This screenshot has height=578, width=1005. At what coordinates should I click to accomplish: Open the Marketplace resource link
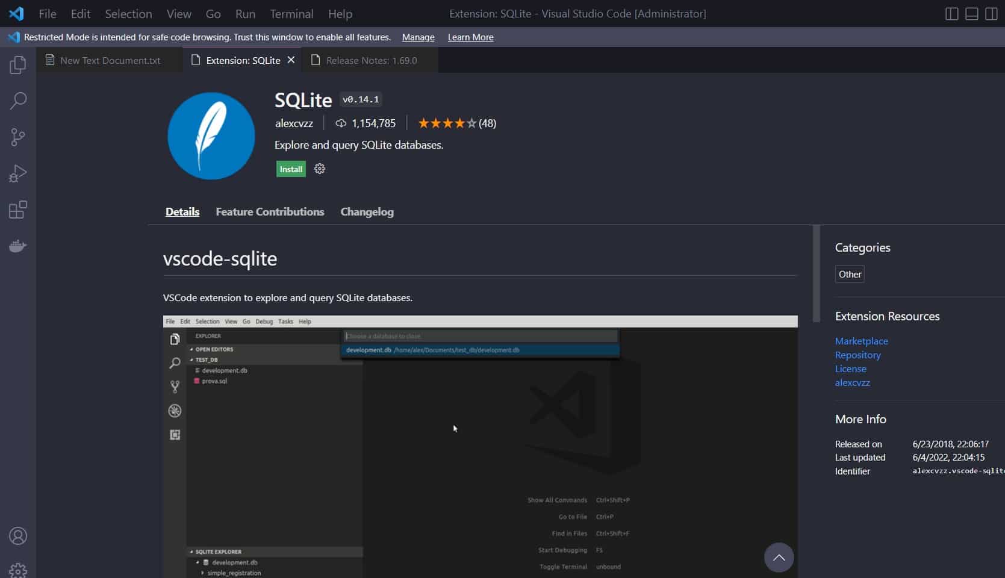click(x=861, y=341)
